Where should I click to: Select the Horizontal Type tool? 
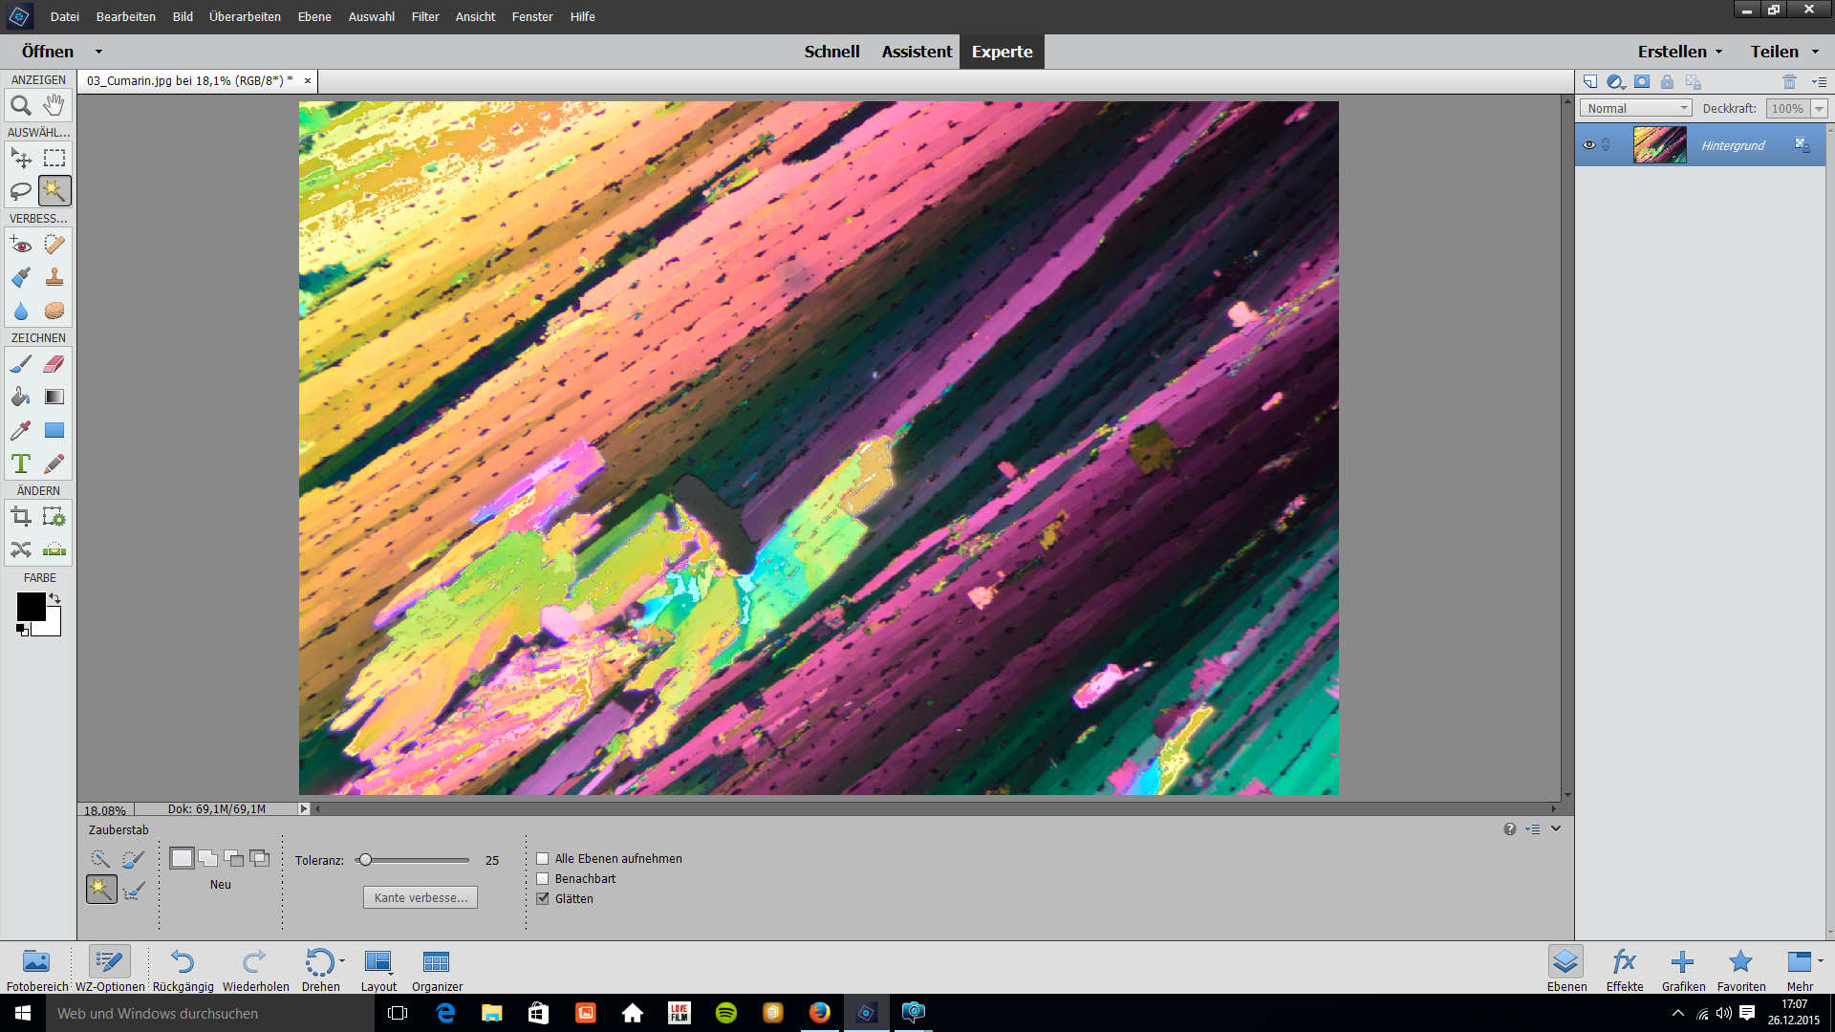(x=21, y=463)
